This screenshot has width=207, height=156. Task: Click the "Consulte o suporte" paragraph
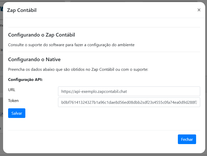[x=71, y=45]
